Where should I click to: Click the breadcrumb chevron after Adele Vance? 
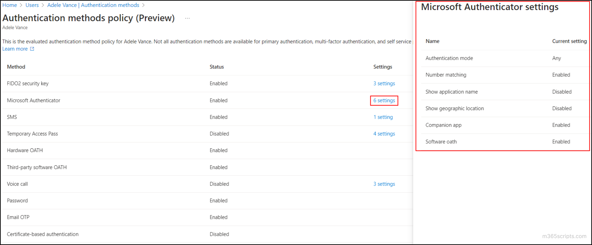[143, 5]
